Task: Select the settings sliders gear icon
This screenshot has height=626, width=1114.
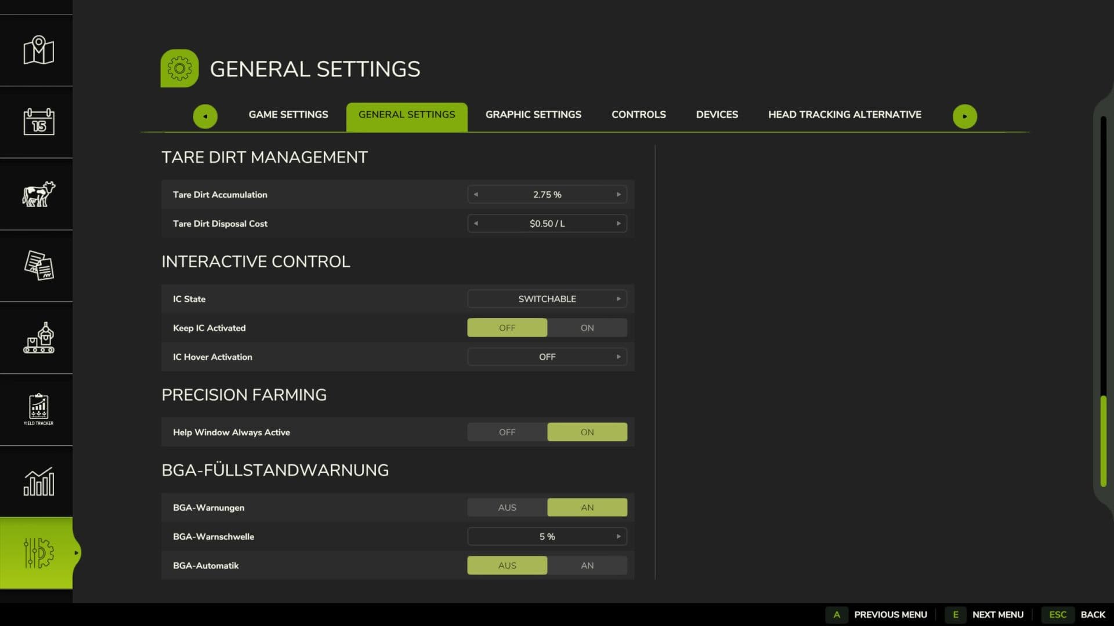Action: 38,553
